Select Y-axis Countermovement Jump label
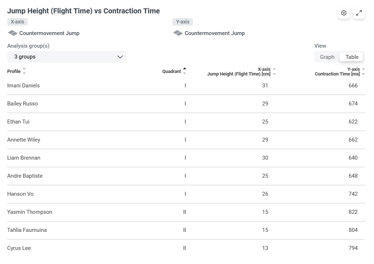The height and width of the screenshot is (264, 374). click(215, 33)
